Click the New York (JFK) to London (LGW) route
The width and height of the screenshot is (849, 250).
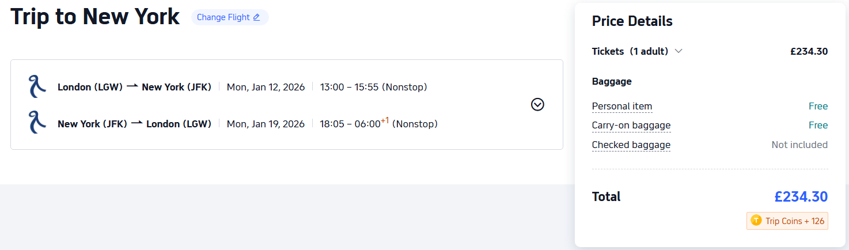coord(134,124)
